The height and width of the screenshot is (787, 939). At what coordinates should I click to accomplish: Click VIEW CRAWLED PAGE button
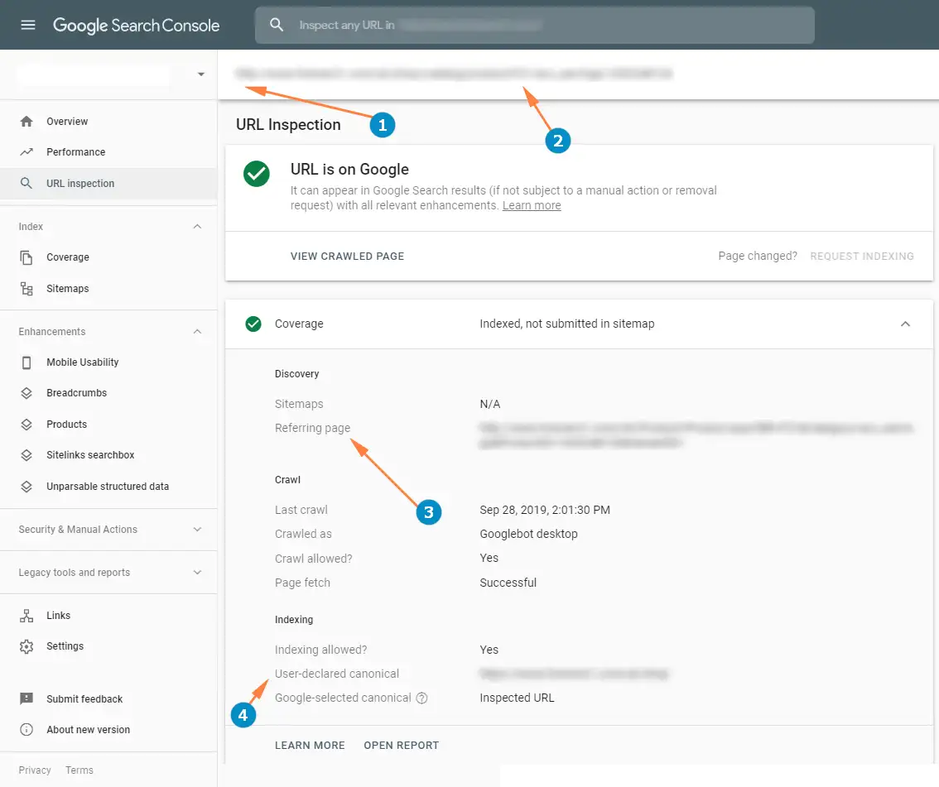[347, 257]
